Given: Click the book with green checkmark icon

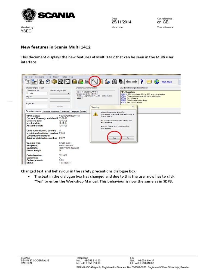Looking at the screenshot, I should point(81,82).
